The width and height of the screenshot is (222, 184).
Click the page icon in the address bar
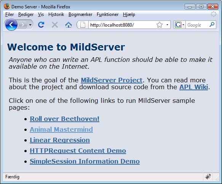tap(83, 25)
